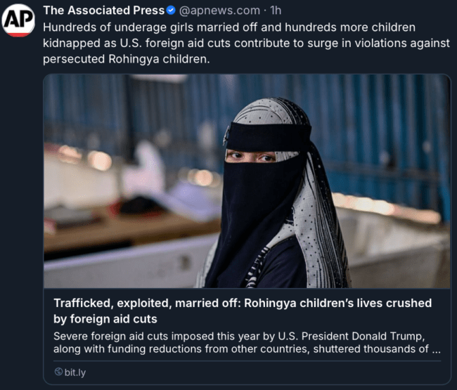This screenshot has height=390, width=457.
Task: Open the bit.ly source link text
Action: click(x=75, y=372)
